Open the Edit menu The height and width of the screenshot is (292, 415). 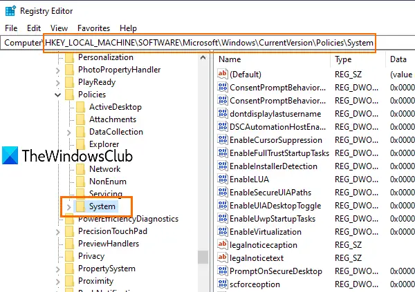click(x=34, y=28)
